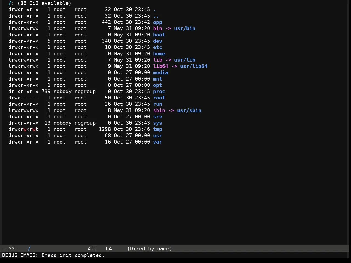Click tmp permissions 'drwxrwxrwt'
This screenshot has width=351, height=263.
click(23, 129)
